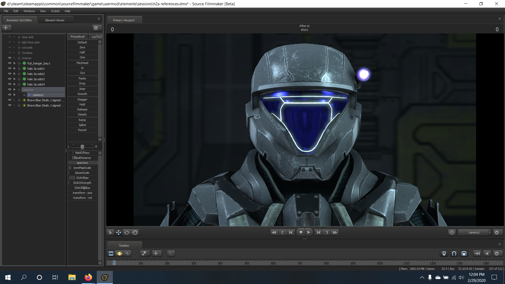Apply the Zero preset

pos(82,47)
